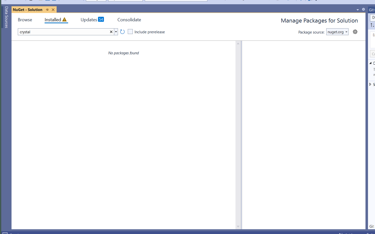
Task: Go to the Consolidate tab
Action: tap(129, 20)
